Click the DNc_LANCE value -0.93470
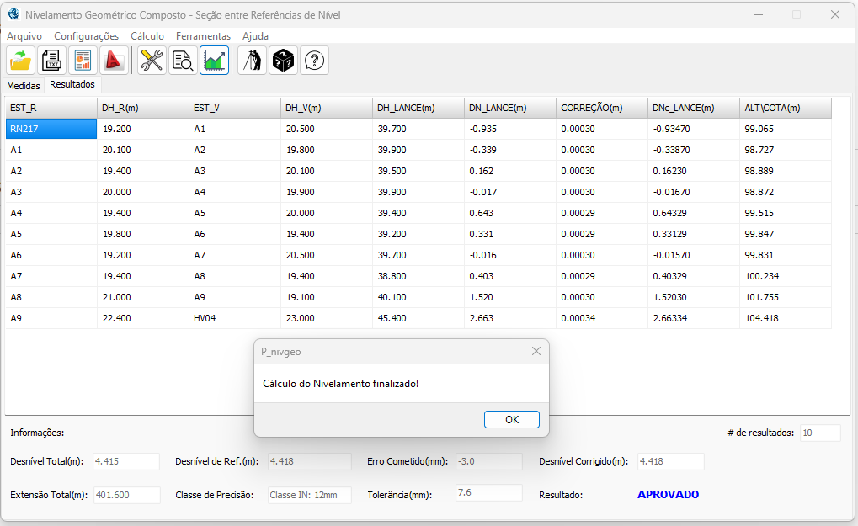 click(694, 129)
